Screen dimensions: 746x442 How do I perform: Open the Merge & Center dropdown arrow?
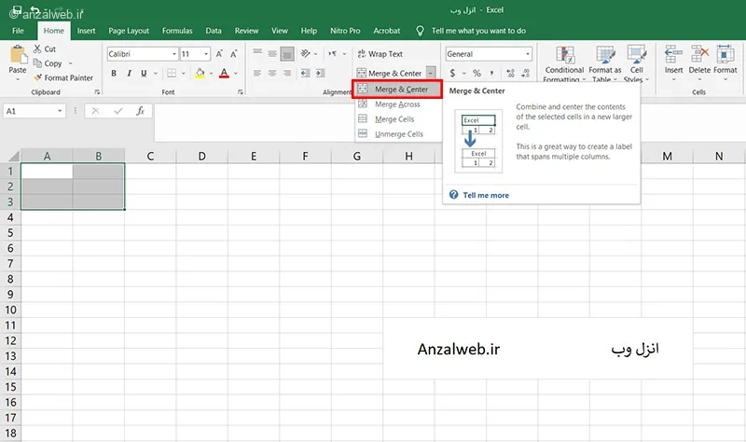(x=430, y=74)
